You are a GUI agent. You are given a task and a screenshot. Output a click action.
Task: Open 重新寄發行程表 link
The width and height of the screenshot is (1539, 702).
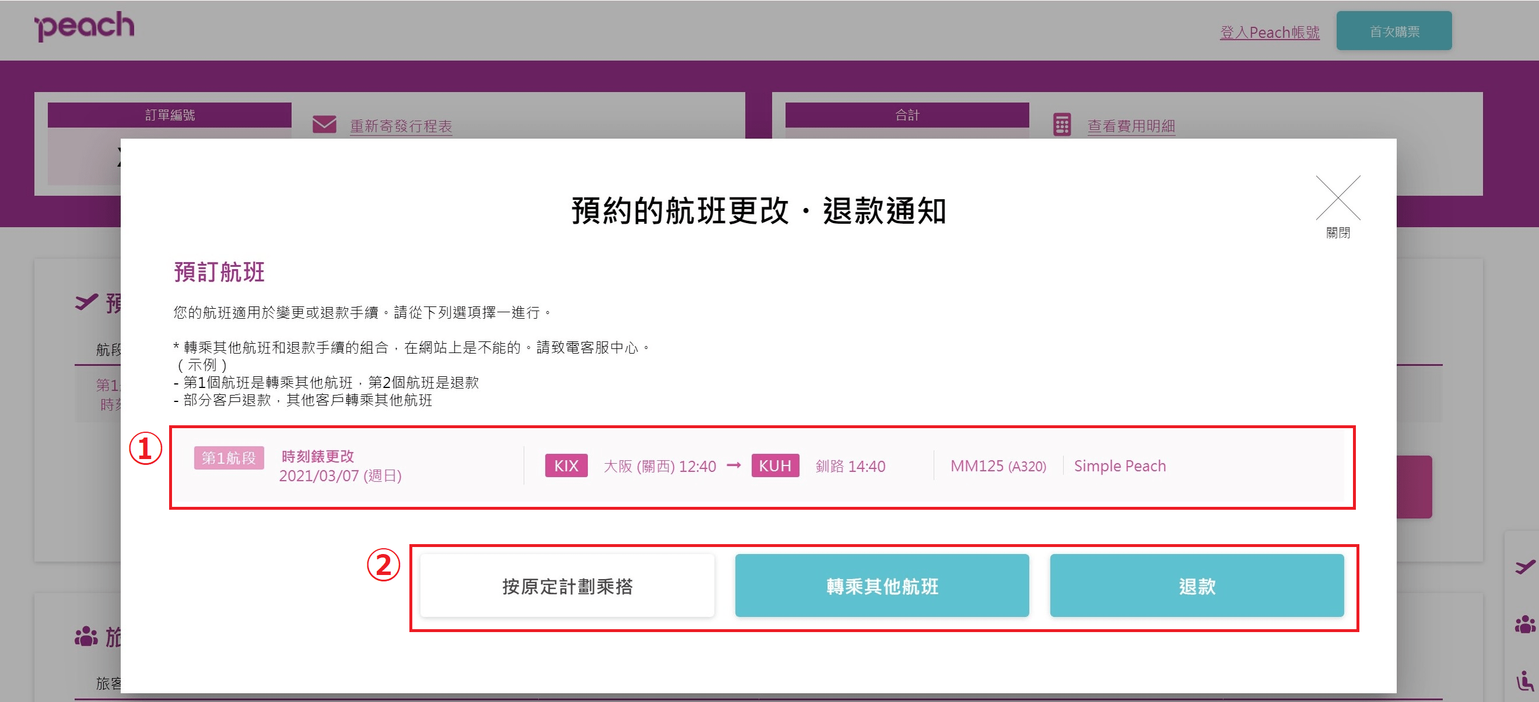[401, 126]
